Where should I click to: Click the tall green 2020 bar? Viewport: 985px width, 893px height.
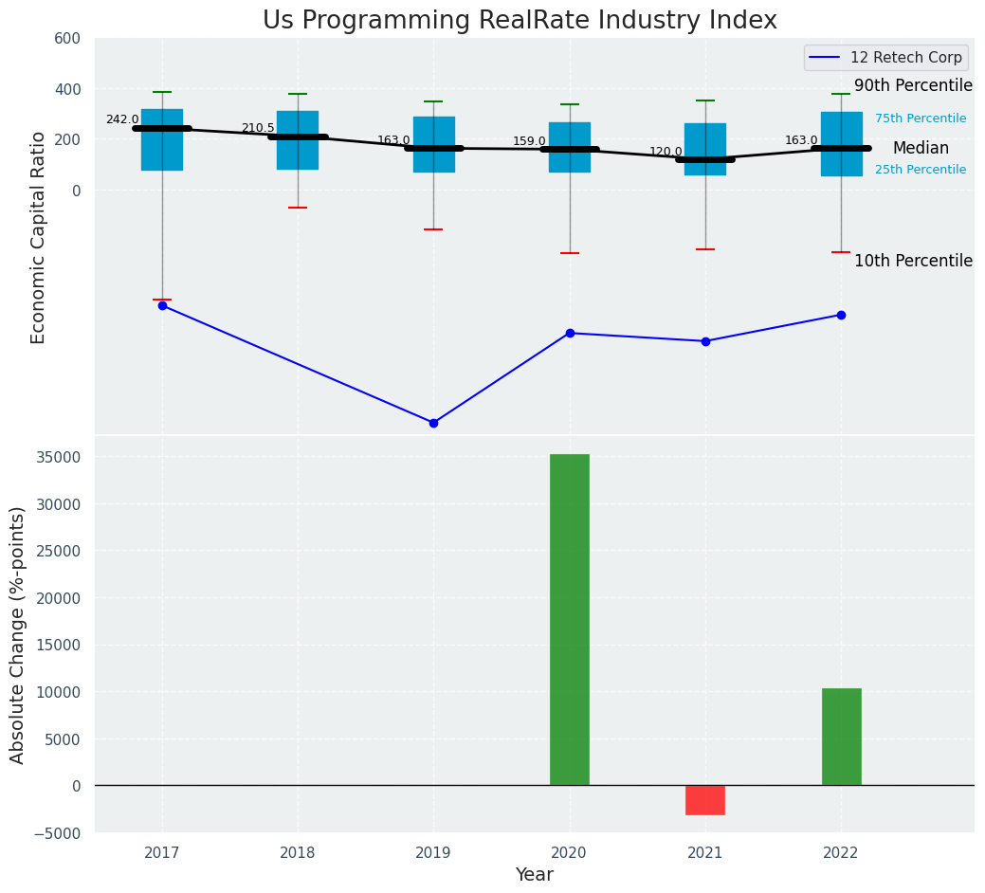[x=570, y=619]
